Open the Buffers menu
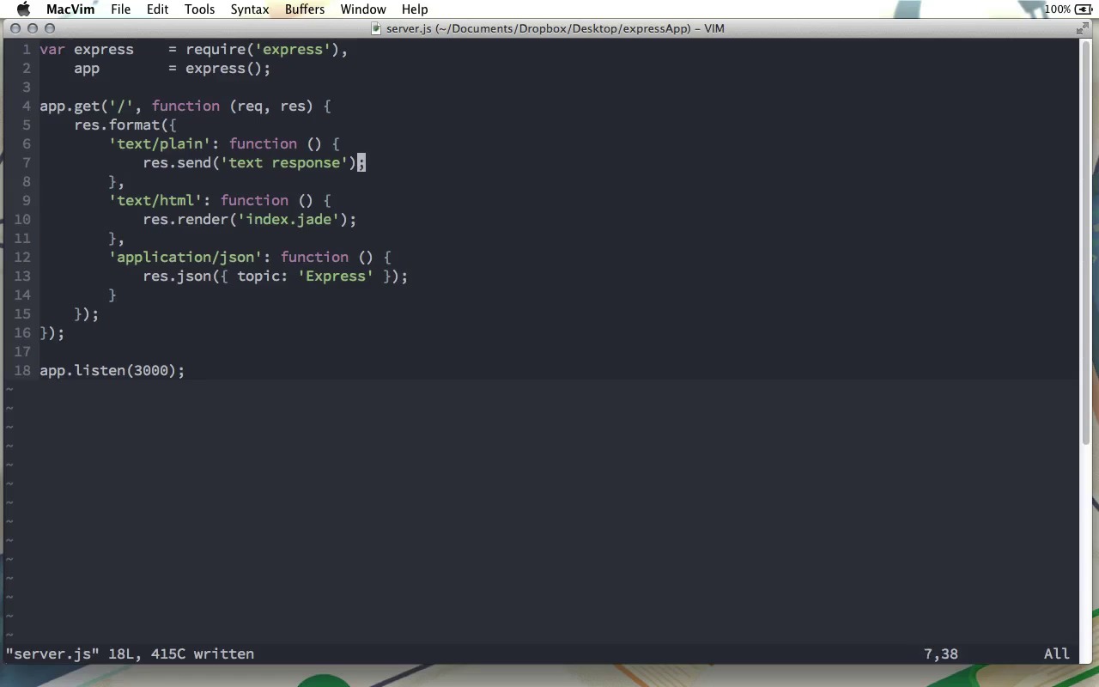The image size is (1099, 687). 305,9
